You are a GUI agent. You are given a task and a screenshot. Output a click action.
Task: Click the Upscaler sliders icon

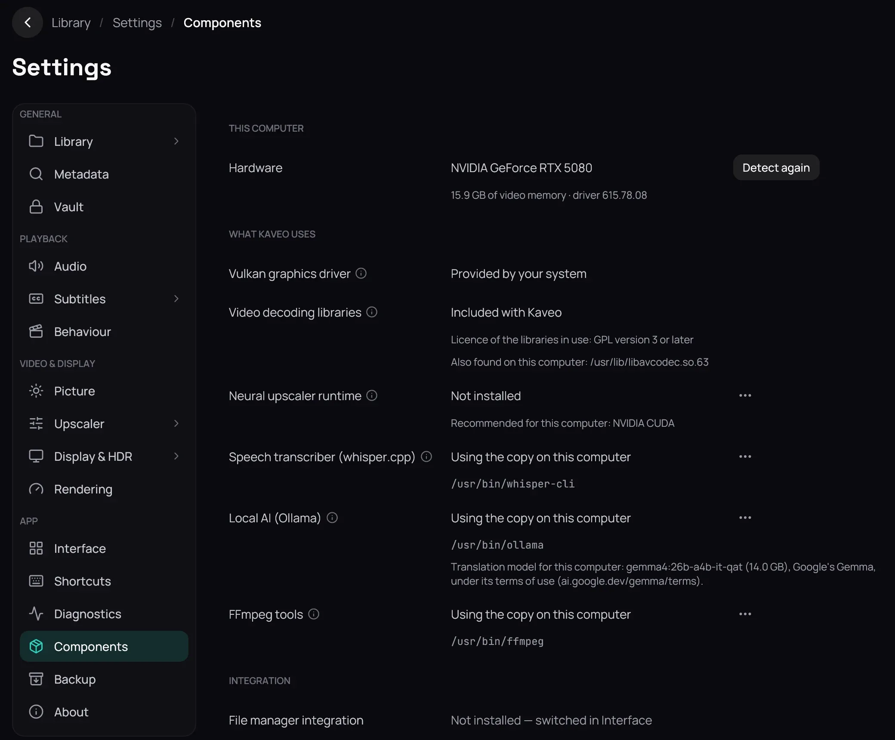(x=36, y=423)
